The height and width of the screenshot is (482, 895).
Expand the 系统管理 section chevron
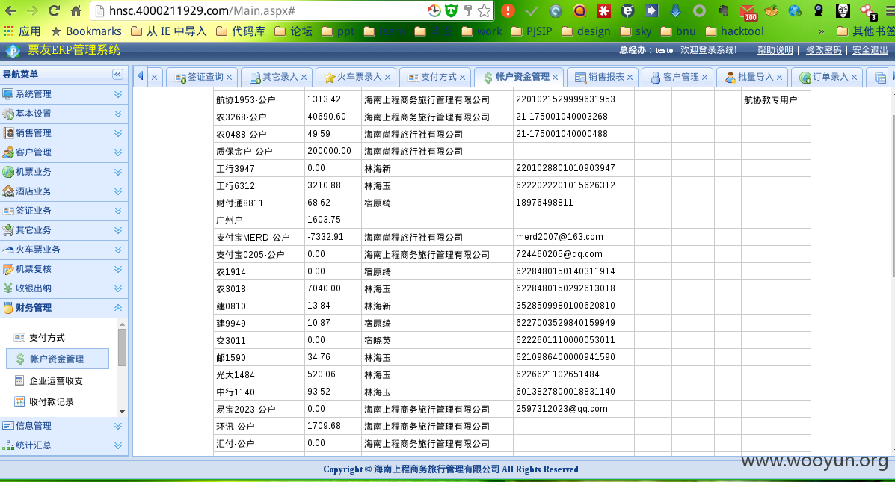coord(117,94)
